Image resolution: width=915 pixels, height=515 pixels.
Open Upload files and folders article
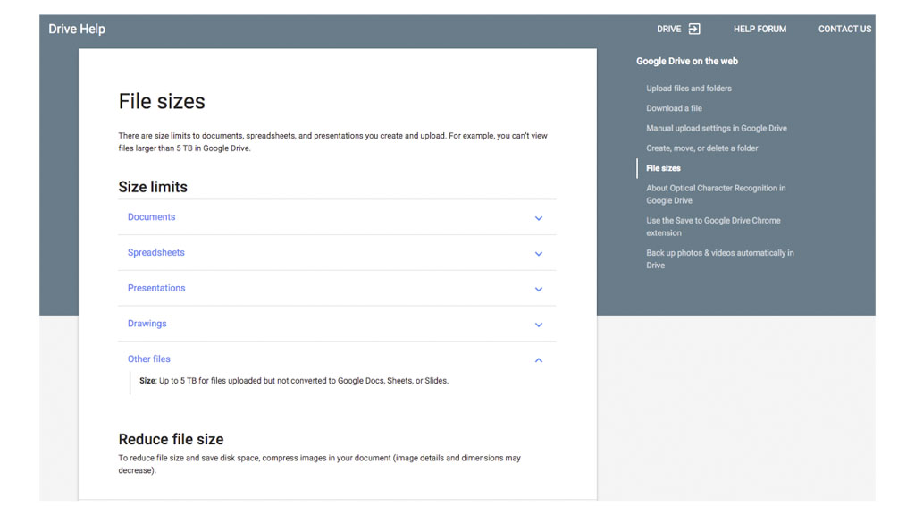click(x=688, y=89)
